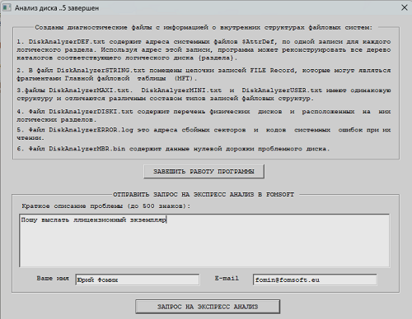
Task: Click item 6 text about DiskAnalyzerMBR.bin
Action: pyautogui.click(x=173, y=149)
